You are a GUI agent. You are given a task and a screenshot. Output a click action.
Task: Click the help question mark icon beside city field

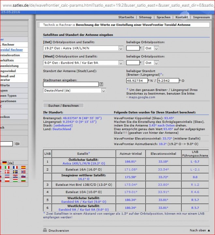pyautogui.click(x=101, y=84)
